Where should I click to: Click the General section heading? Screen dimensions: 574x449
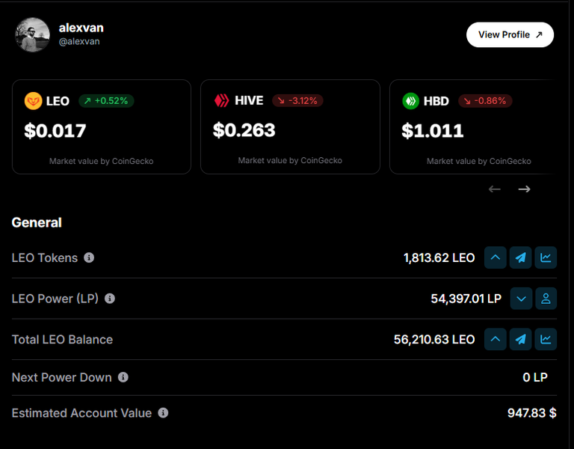[x=37, y=222]
